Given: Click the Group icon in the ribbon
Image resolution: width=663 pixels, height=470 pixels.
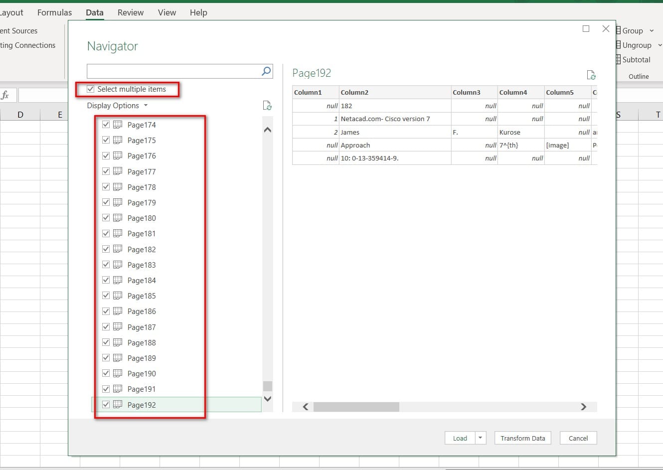Looking at the screenshot, I should [x=618, y=30].
